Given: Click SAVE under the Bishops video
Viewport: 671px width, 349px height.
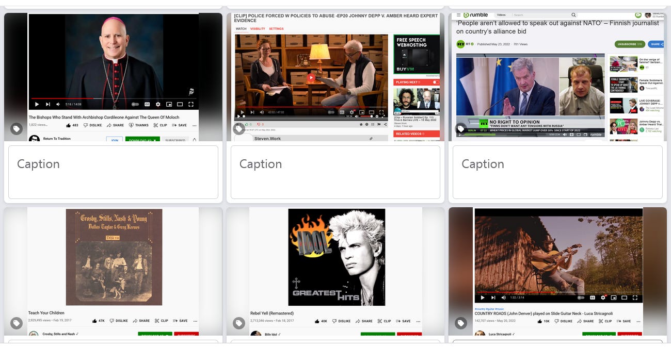Looking at the screenshot, I should click(x=180, y=125).
